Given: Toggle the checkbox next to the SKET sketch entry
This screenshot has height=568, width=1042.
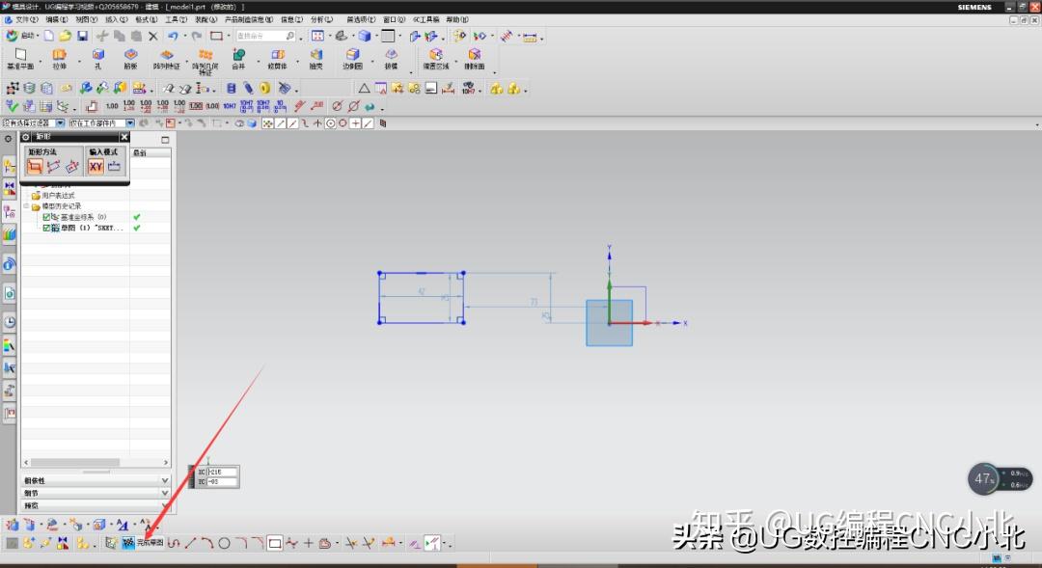Looking at the screenshot, I should [x=47, y=229].
